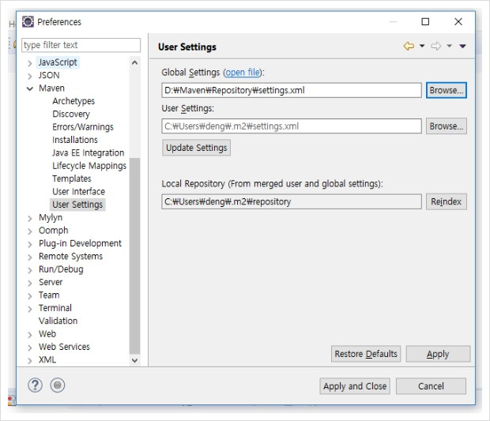Click the record/oomph preference recorder icon

point(58,385)
